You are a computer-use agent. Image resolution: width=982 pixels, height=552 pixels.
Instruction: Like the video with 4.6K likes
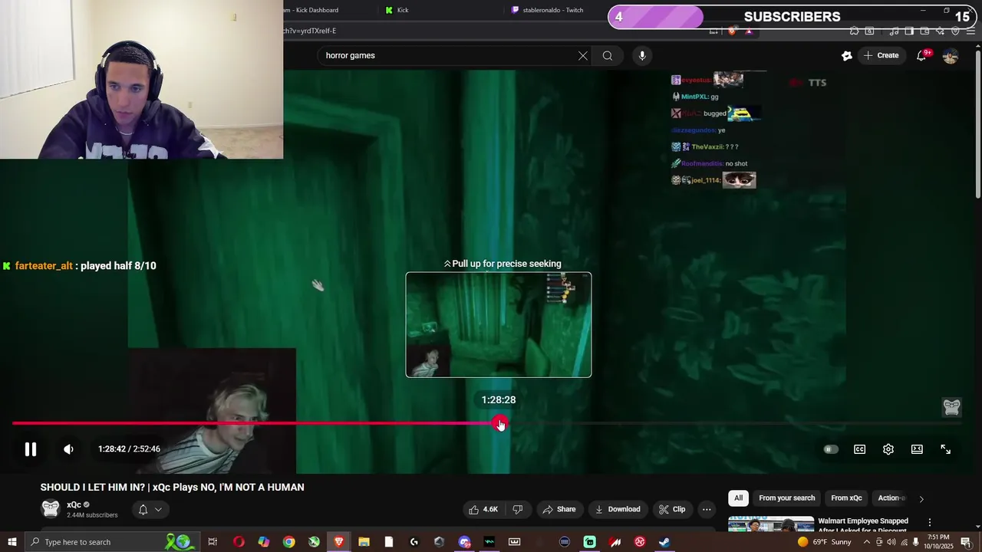(x=483, y=509)
